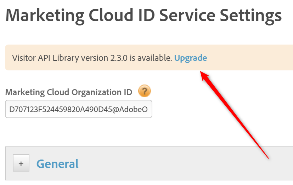Click the Upgrade link in the notification

click(191, 58)
